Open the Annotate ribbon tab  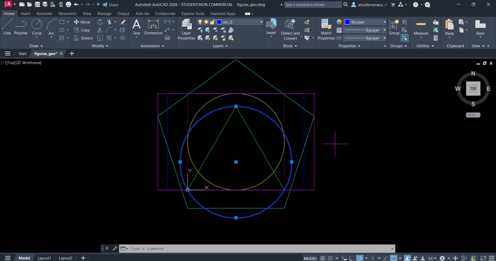click(44, 14)
